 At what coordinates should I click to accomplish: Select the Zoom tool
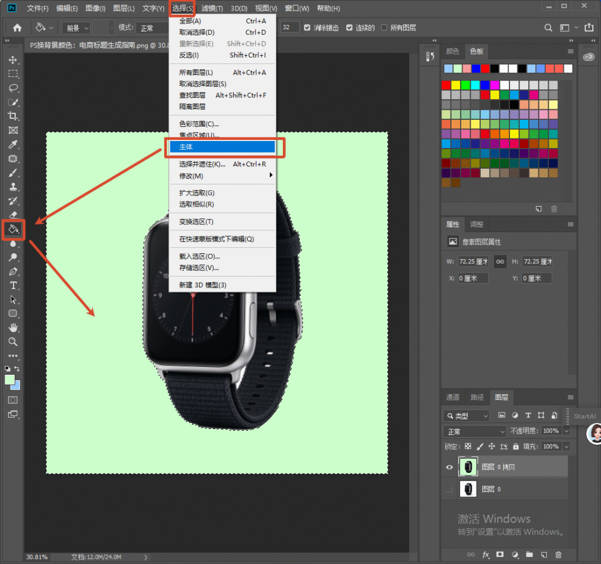(13, 341)
